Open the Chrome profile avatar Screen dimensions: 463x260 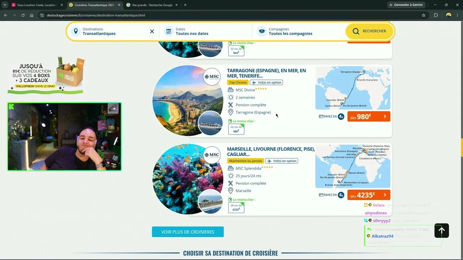tap(449, 15)
